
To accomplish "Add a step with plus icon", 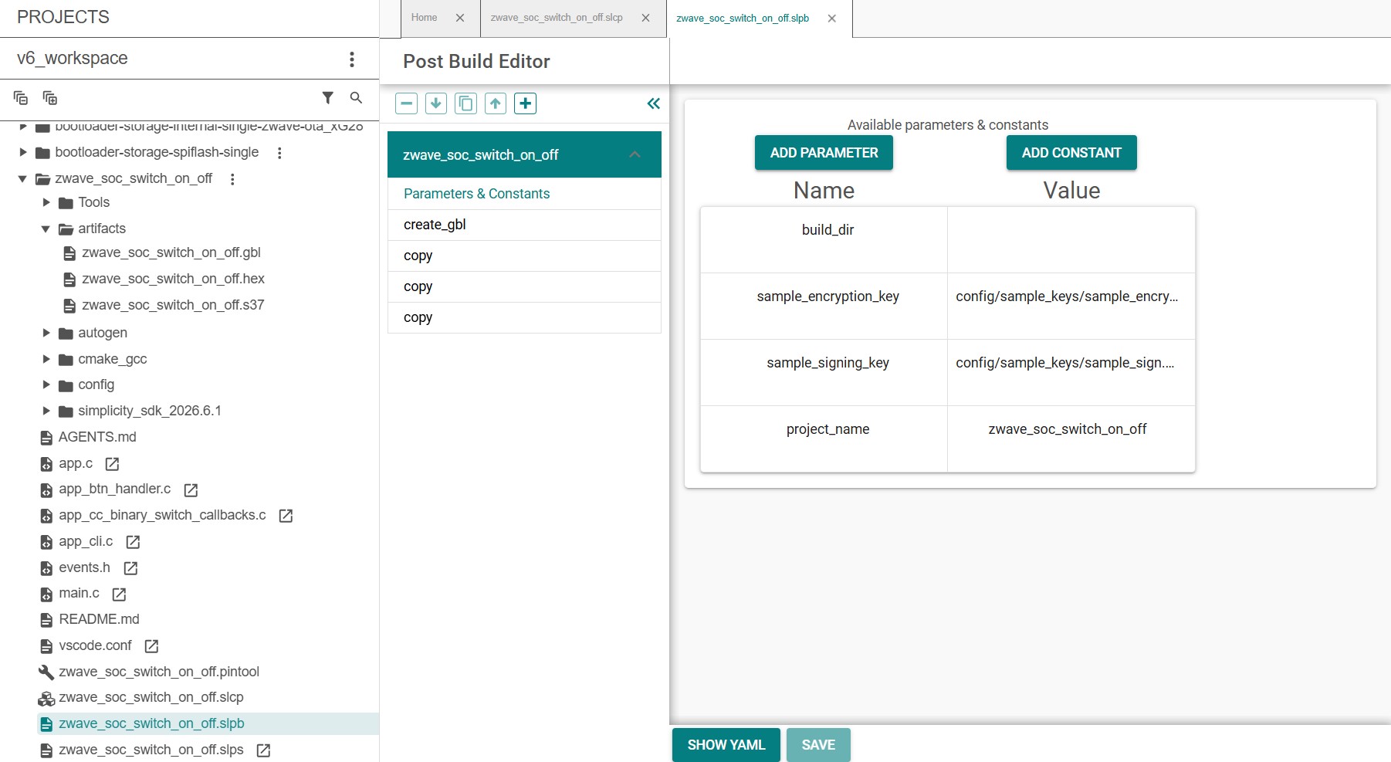I will pyautogui.click(x=526, y=103).
